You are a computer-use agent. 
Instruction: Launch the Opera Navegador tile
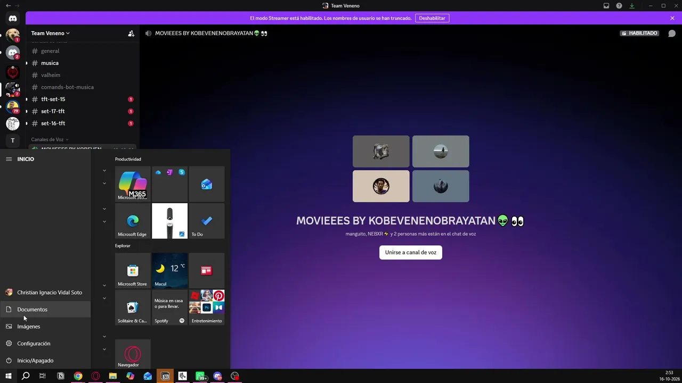133,354
